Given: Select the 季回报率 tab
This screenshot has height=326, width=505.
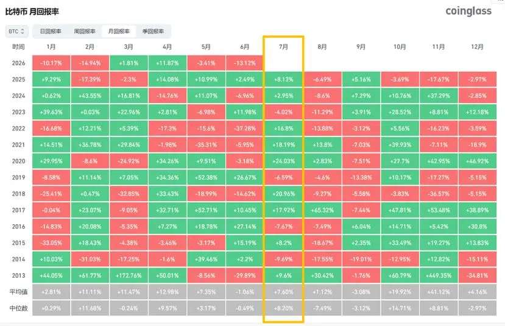Looking at the screenshot, I should (x=153, y=32).
